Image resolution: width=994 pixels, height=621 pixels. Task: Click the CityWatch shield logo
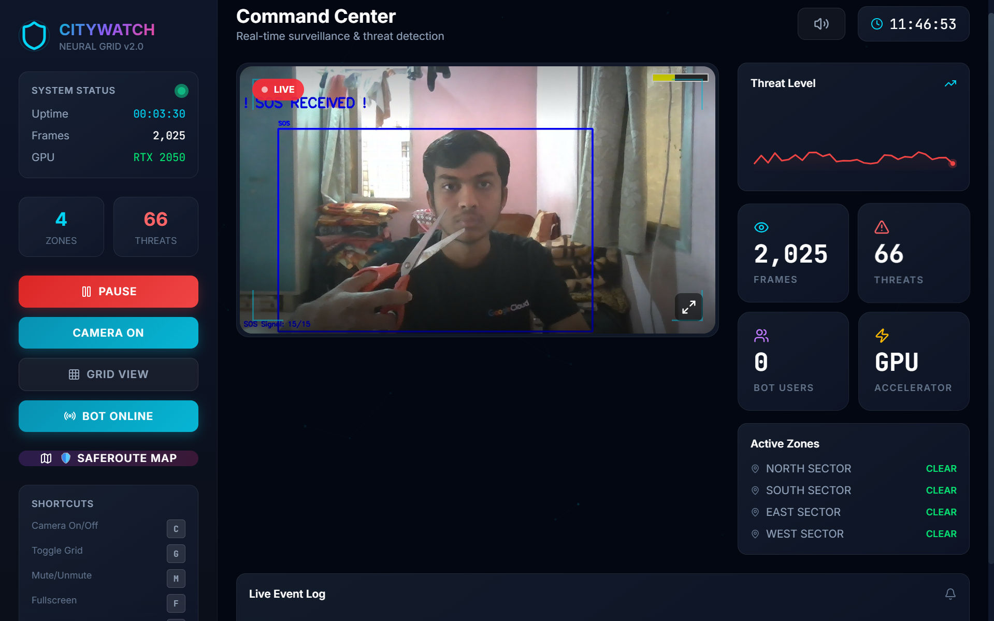pyautogui.click(x=34, y=36)
